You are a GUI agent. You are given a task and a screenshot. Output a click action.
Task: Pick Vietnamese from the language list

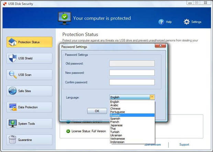[132, 139]
